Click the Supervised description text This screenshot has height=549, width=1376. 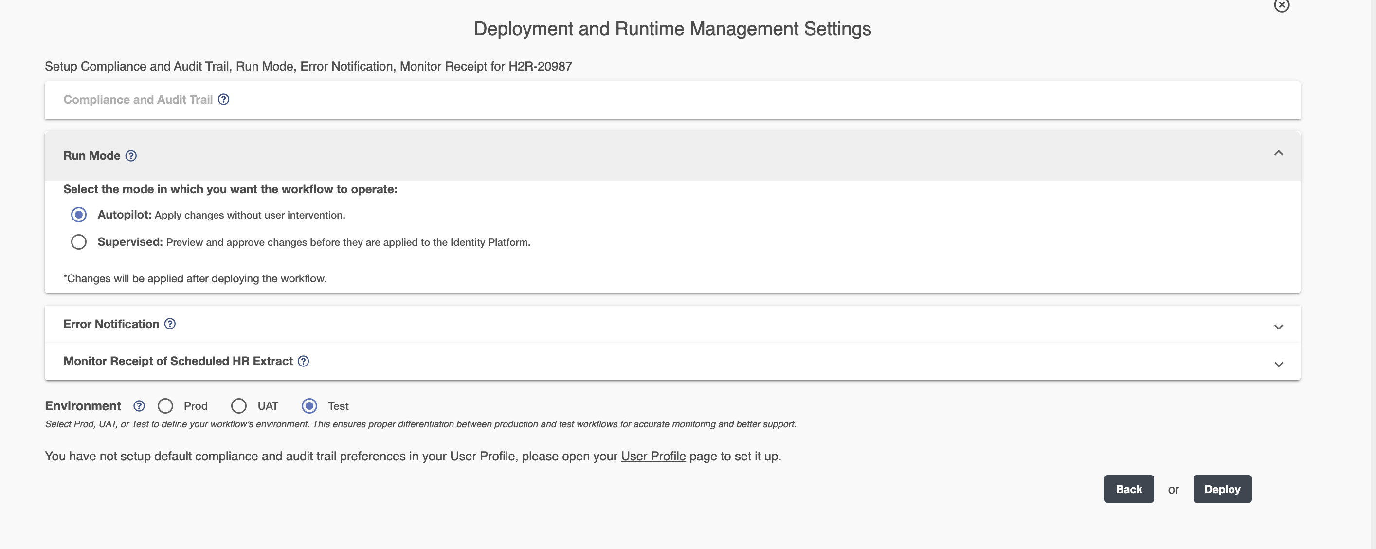tap(348, 243)
